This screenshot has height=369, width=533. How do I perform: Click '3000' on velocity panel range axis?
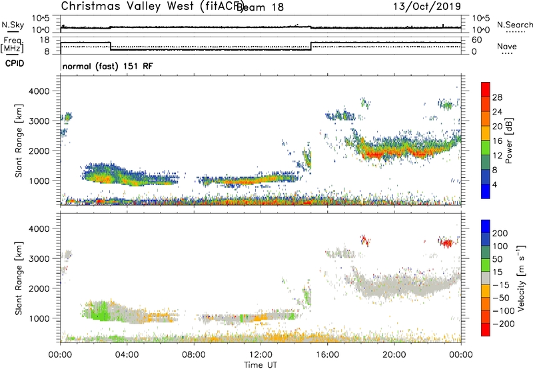[39, 258]
